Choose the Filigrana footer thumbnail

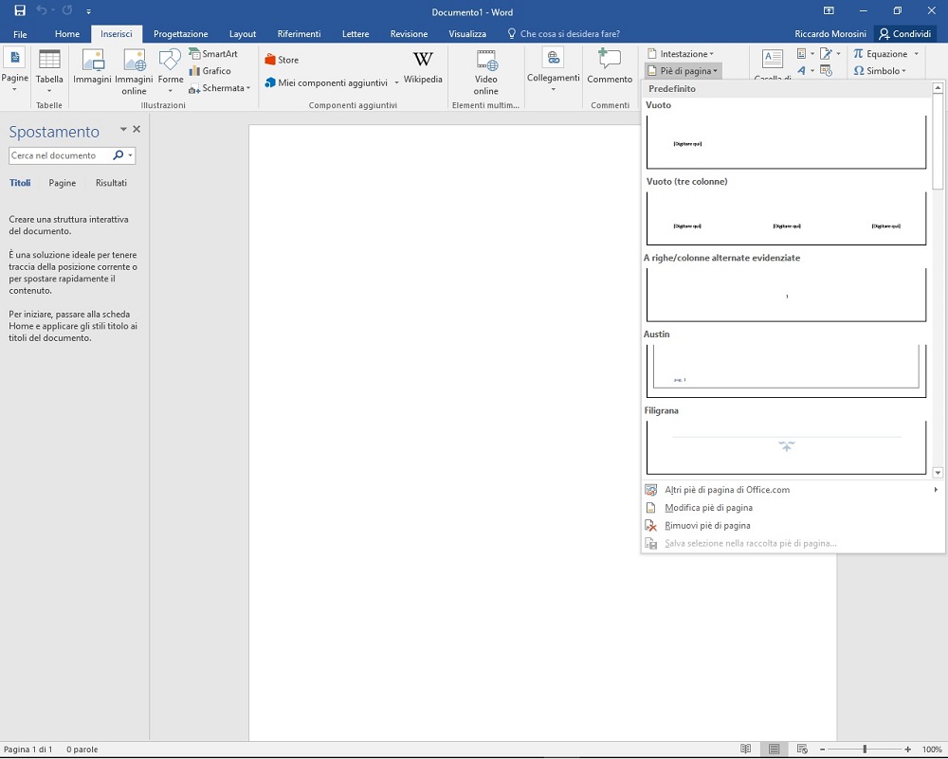pos(786,448)
